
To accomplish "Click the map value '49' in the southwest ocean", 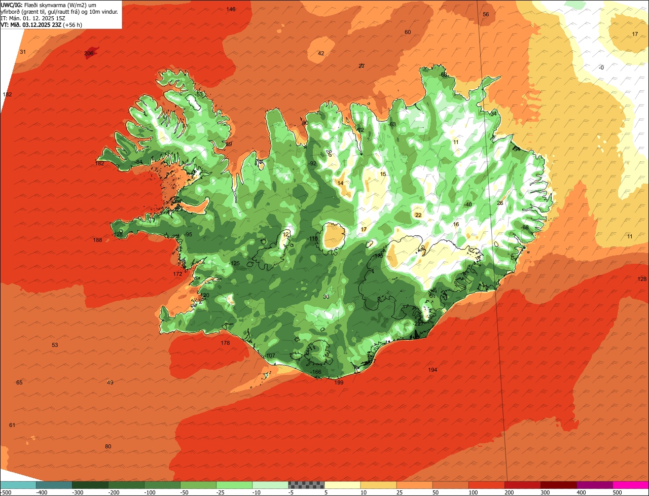I will tap(110, 382).
